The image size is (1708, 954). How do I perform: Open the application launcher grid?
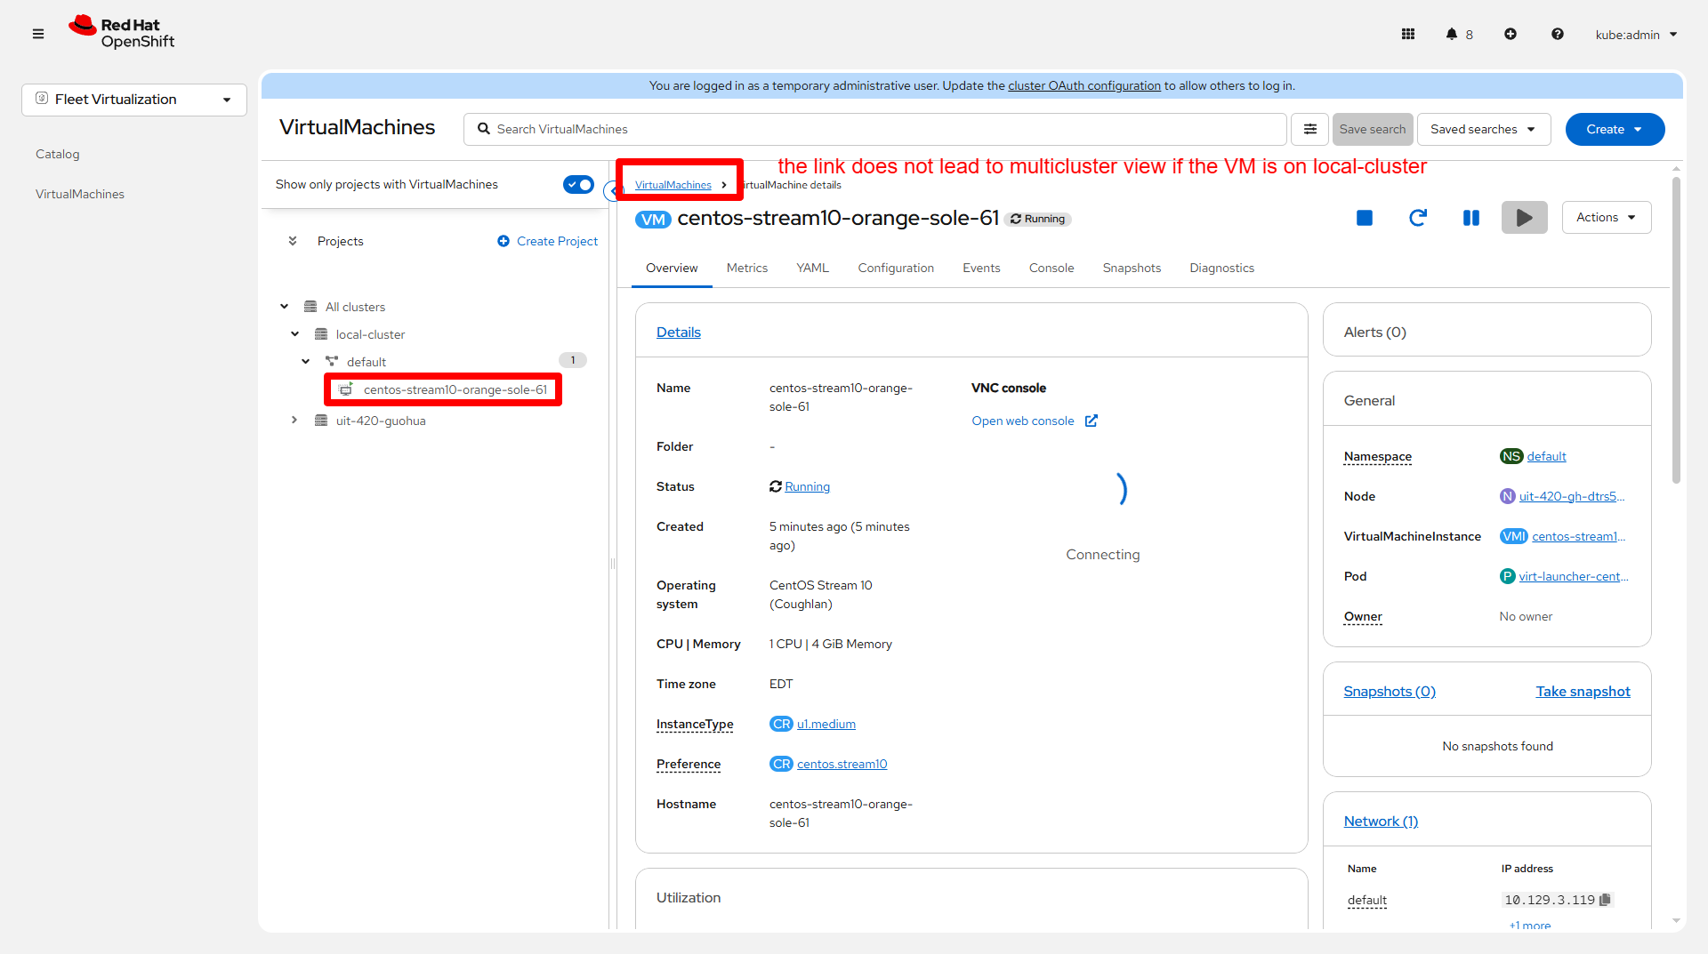[x=1408, y=34]
